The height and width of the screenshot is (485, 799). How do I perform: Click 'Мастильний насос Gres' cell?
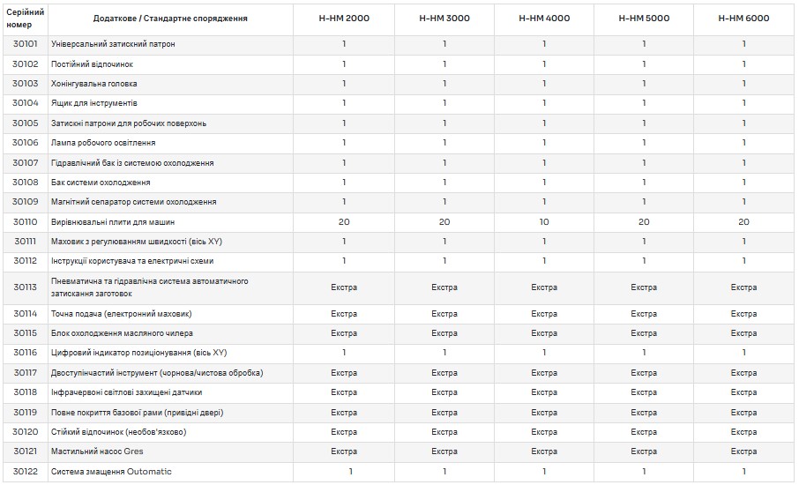coord(97,451)
